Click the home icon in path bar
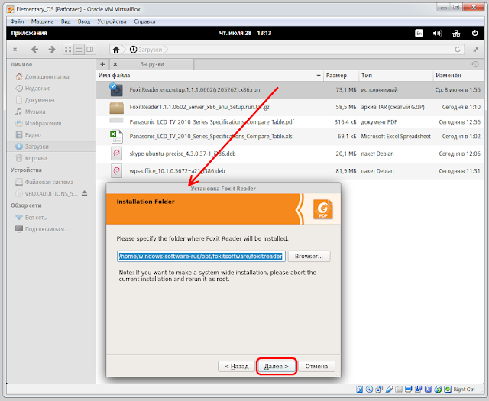 116,50
